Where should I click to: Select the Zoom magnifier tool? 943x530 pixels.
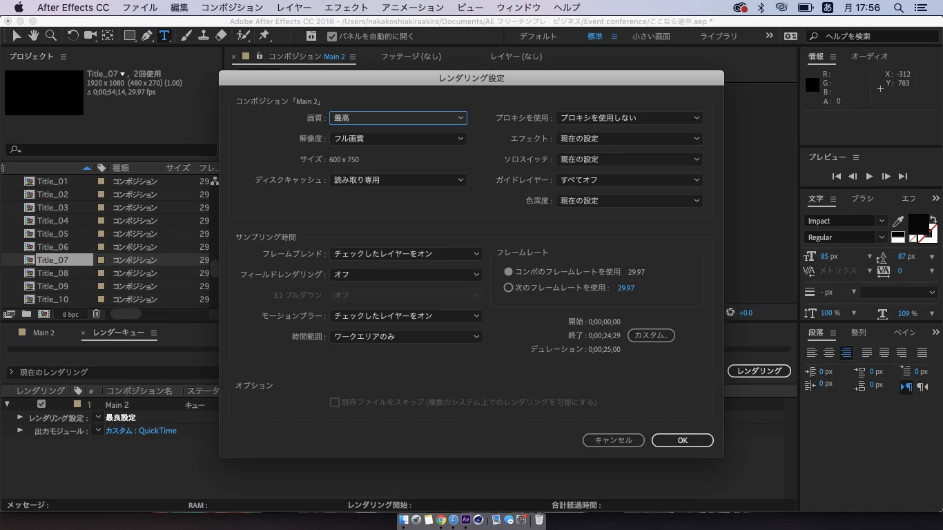(50, 36)
